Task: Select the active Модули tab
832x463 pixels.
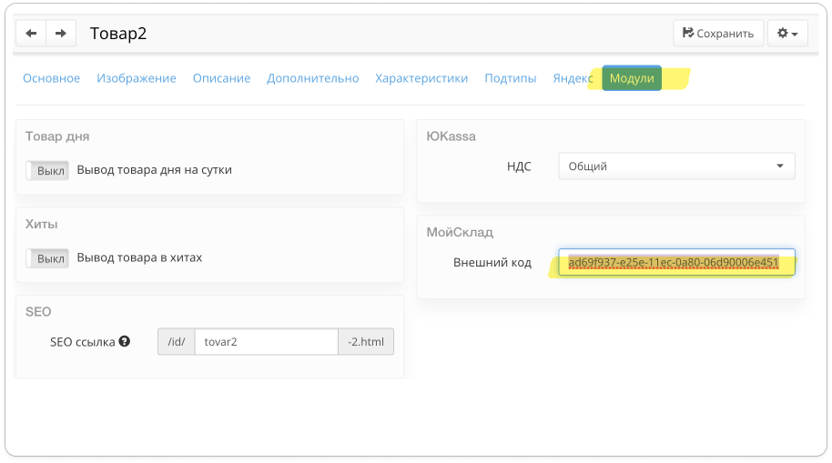Action: tap(632, 78)
